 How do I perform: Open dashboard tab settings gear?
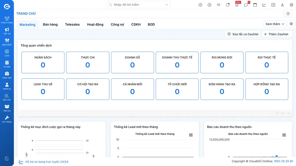tap(291, 24)
